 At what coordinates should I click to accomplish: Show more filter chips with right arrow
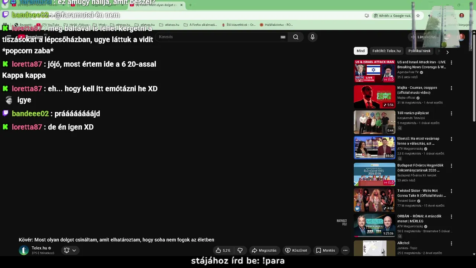(x=447, y=52)
